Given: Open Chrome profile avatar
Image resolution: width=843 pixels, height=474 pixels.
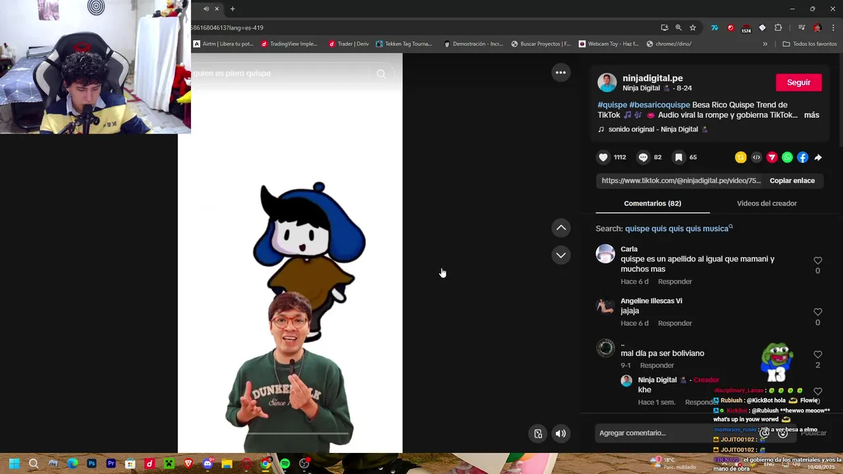Looking at the screenshot, I should [x=817, y=28].
